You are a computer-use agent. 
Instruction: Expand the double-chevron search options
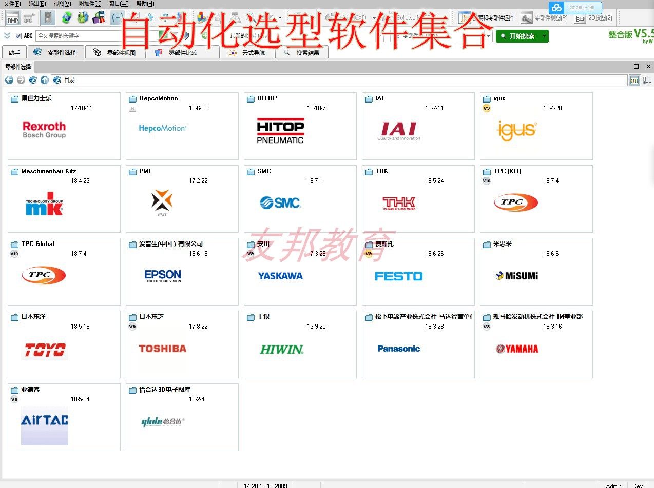pyautogui.click(x=7, y=36)
